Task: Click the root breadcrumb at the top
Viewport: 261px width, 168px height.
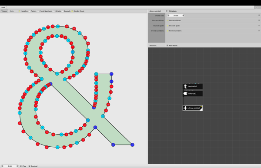Action: 3,7
